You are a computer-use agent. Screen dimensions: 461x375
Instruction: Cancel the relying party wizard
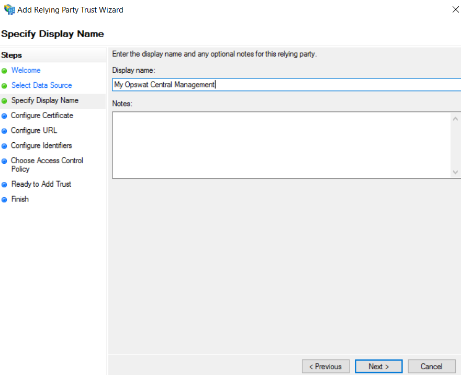click(x=431, y=367)
